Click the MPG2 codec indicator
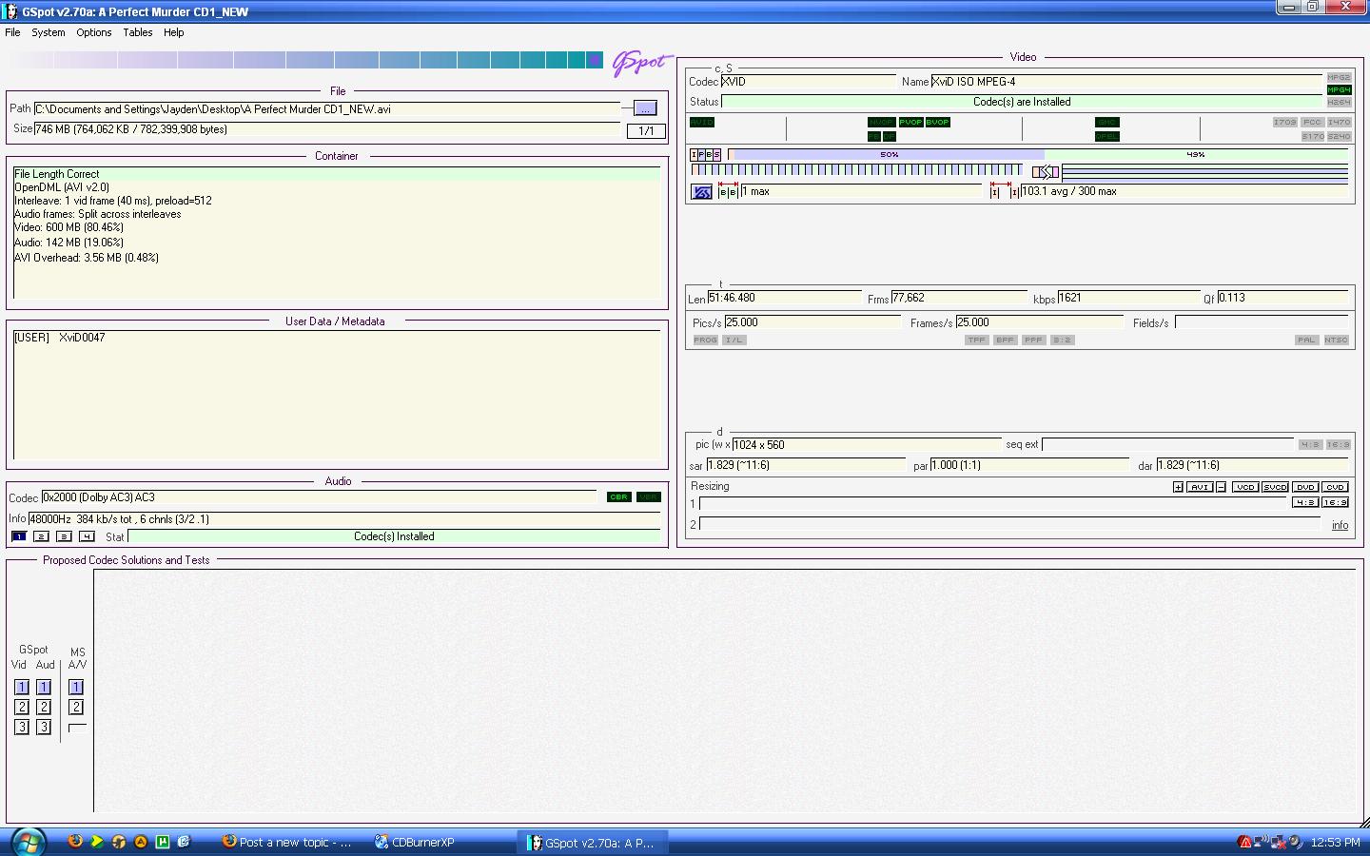The width and height of the screenshot is (1370, 856). click(1339, 77)
